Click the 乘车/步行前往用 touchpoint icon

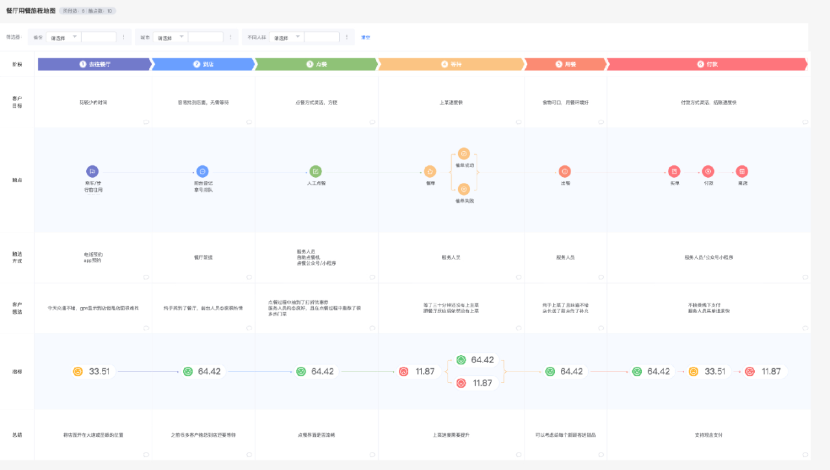(x=92, y=171)
